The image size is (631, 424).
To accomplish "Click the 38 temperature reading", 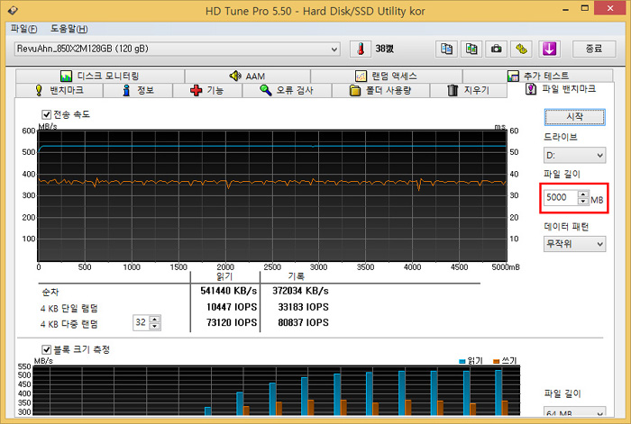I will 384,49.
